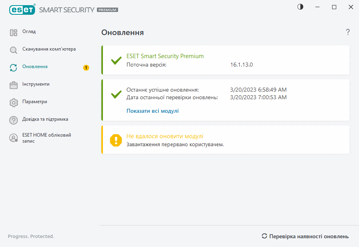Click the Help and support question icon
The image size is (359, 247).
point(14,120)
